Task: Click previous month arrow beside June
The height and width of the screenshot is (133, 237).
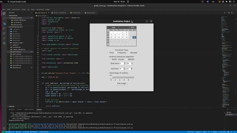Action: tap(108, 27)
